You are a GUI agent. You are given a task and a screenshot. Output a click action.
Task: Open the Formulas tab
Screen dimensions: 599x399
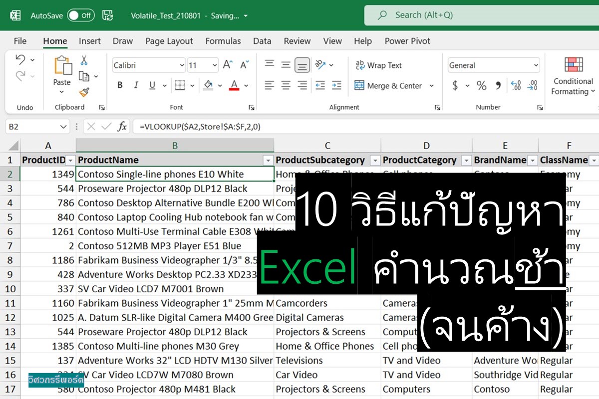(223, 41)
